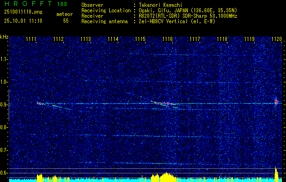
Task: Click the observer name Takanori Kawachi
Action: point(161,5)
